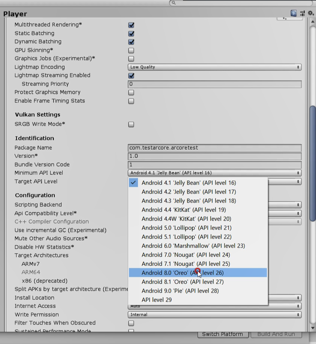The width and height of the screenshot is (316, 344).
Task: Open the Minimum API Level dropdown
Action: tap(215, 173)
